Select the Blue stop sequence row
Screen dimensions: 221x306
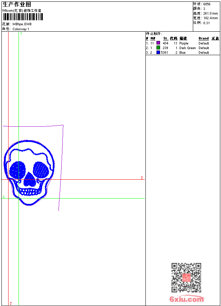[x=183, y=52]
